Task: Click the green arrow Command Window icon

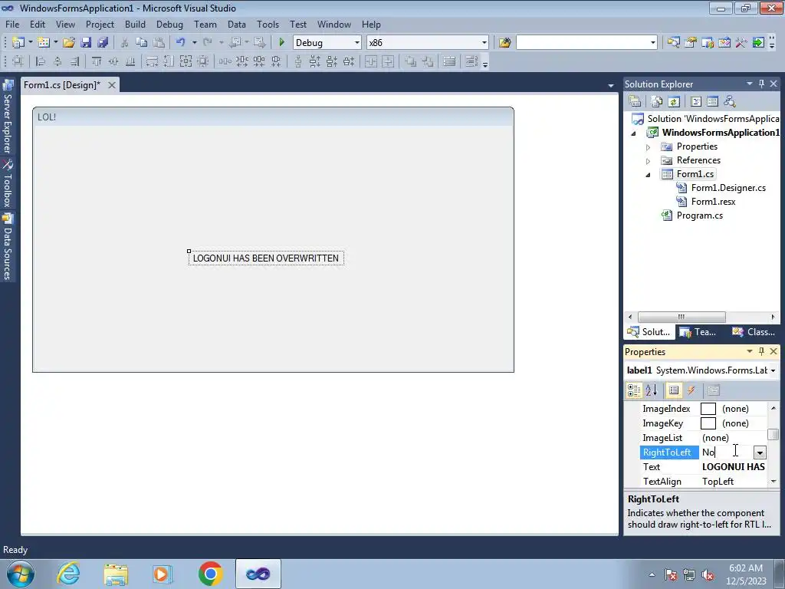Action: (758, 43)
